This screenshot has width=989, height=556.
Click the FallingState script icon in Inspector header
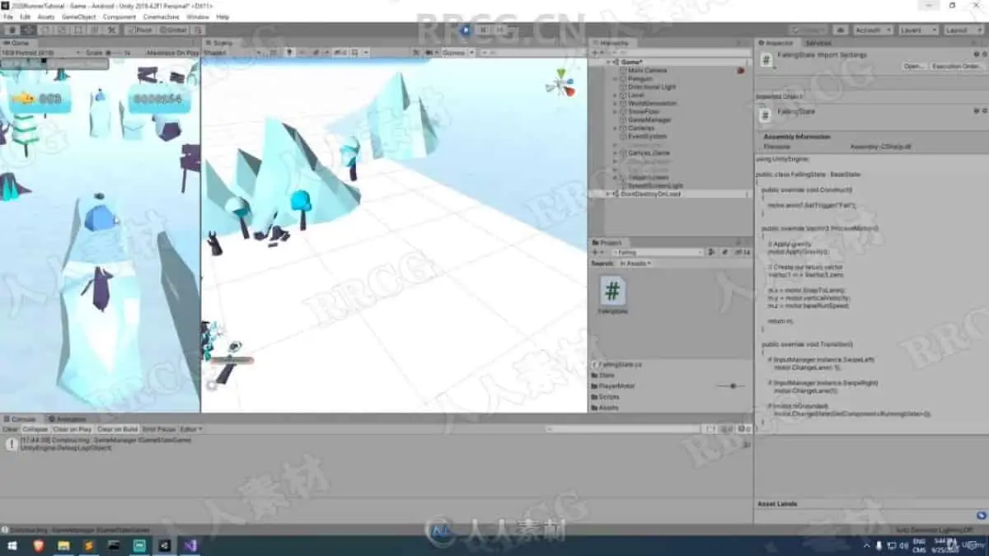pyautogui.click(x=766, y=59)
